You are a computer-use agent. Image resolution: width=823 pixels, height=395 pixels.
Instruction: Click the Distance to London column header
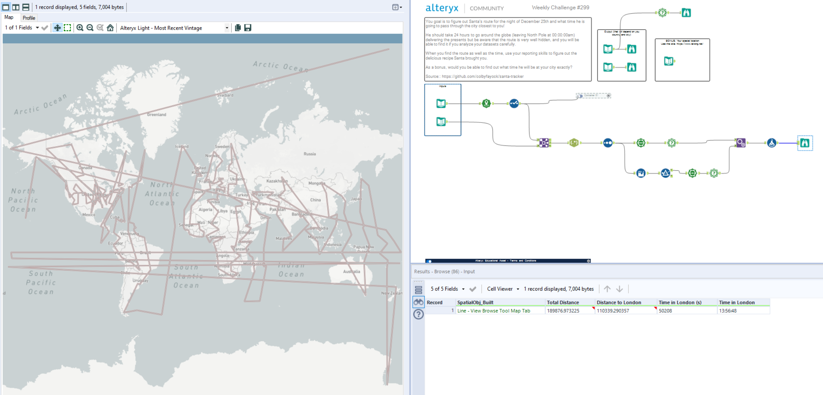tap(626, 303)
